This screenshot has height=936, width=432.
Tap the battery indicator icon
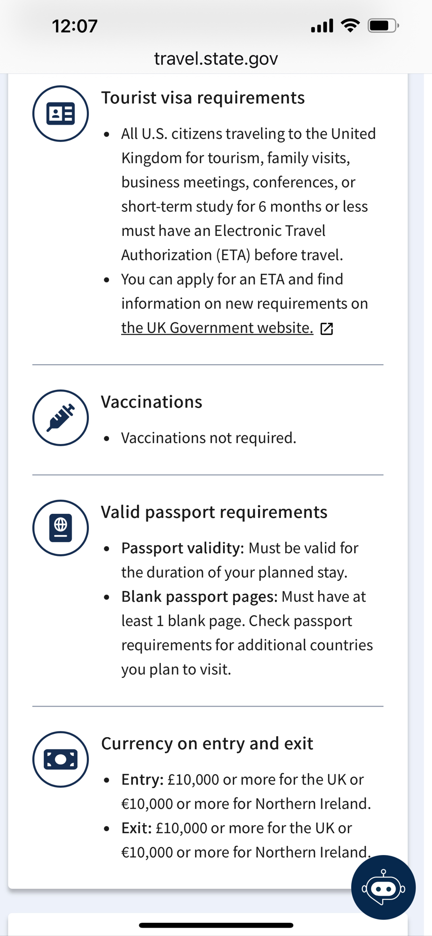(383, 25)
